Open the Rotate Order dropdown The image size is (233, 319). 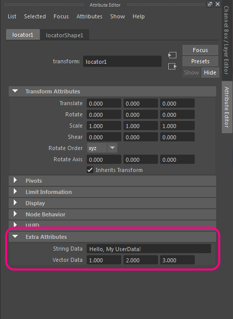[x=102, y=148]
